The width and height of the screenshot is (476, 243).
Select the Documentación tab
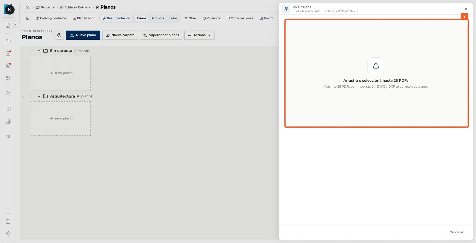116,18
